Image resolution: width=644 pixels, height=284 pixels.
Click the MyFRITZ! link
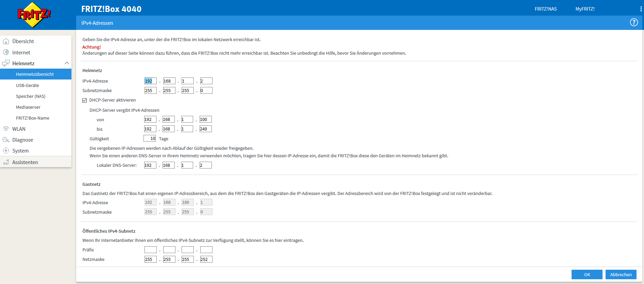pyautogui.click(x=585, y=9)
